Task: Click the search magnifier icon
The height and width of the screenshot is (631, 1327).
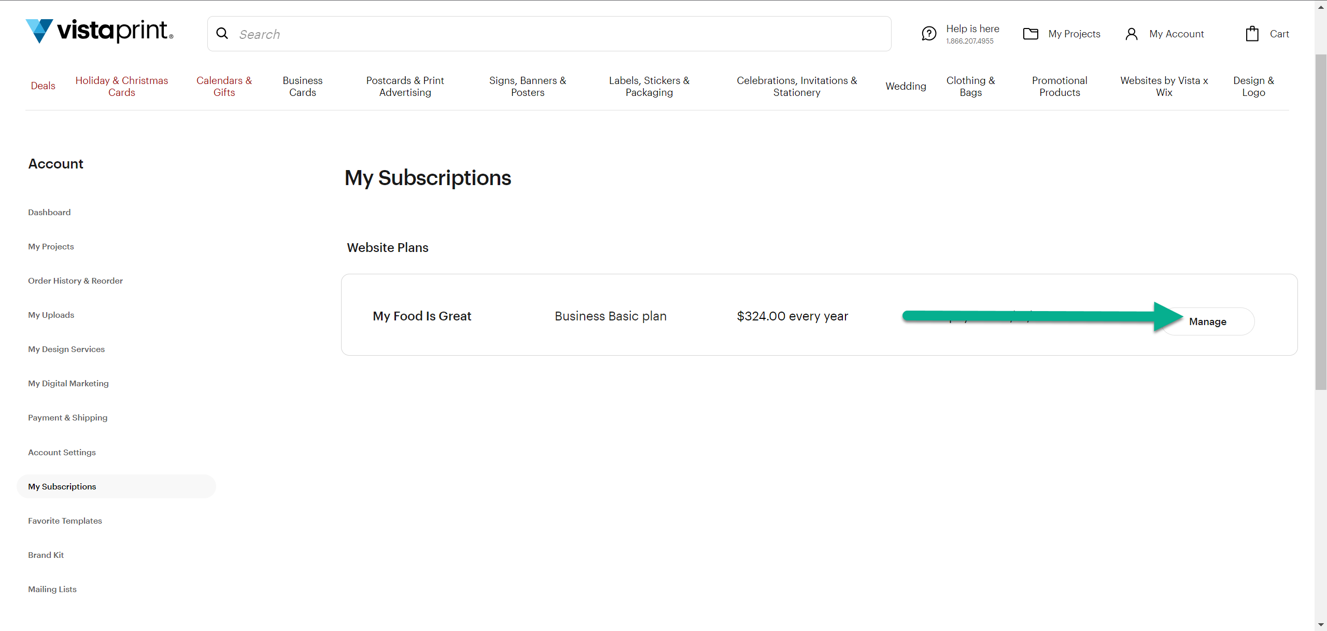Action: pyautogui.click(x=222, y=34)
